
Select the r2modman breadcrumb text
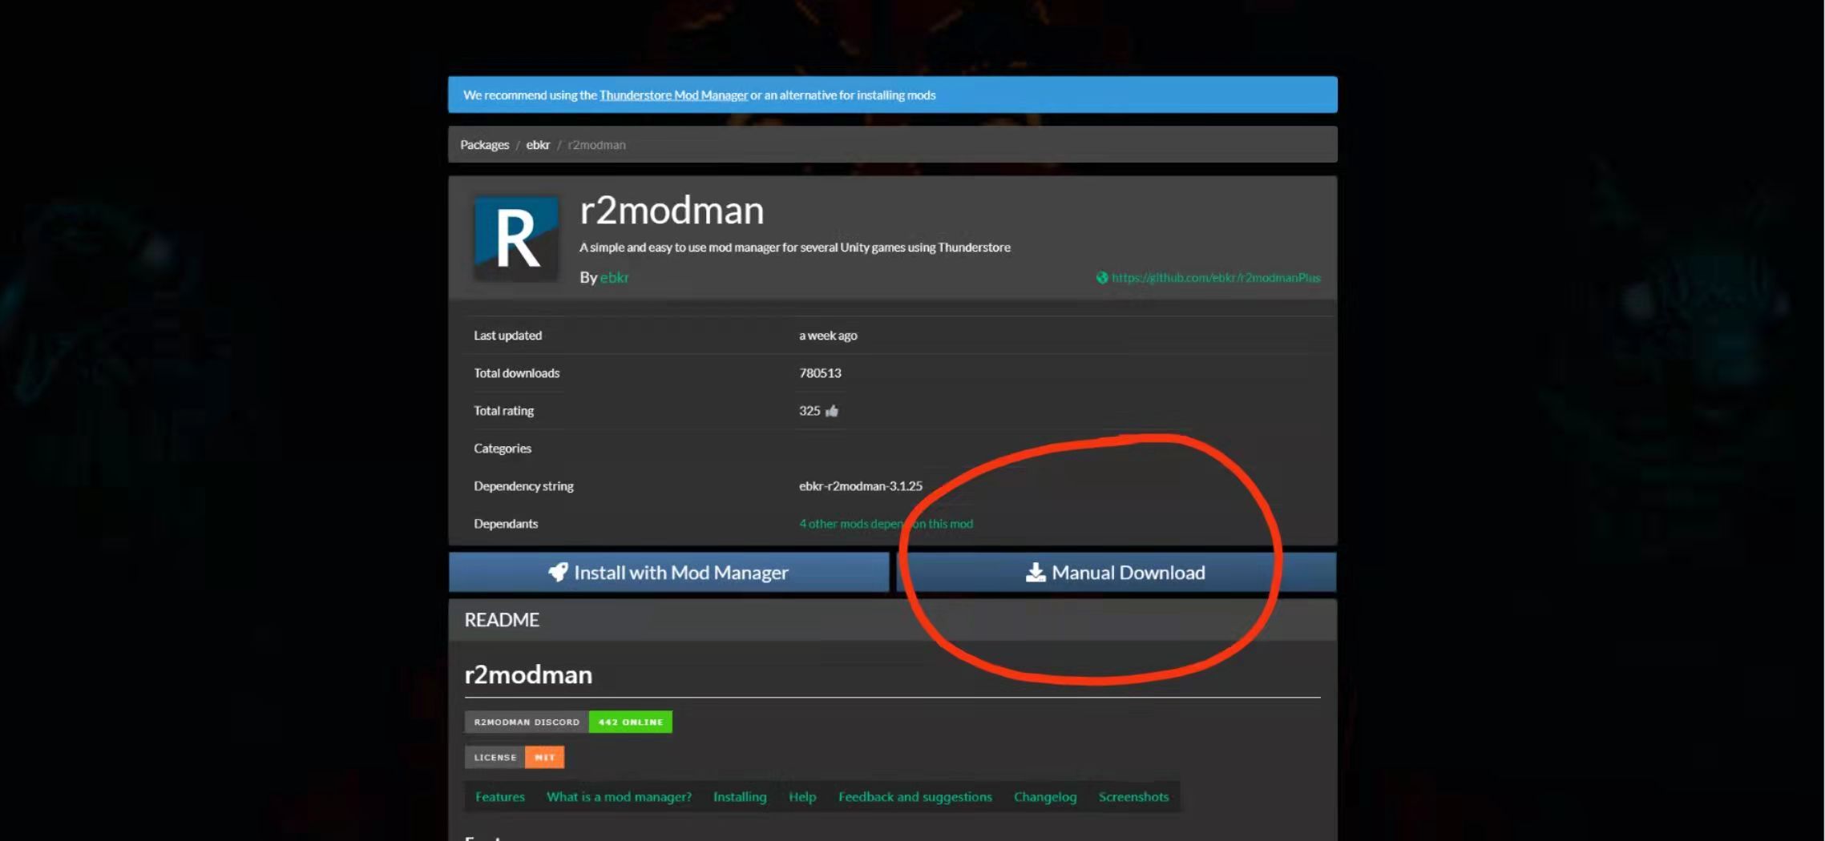coord(596,145)
